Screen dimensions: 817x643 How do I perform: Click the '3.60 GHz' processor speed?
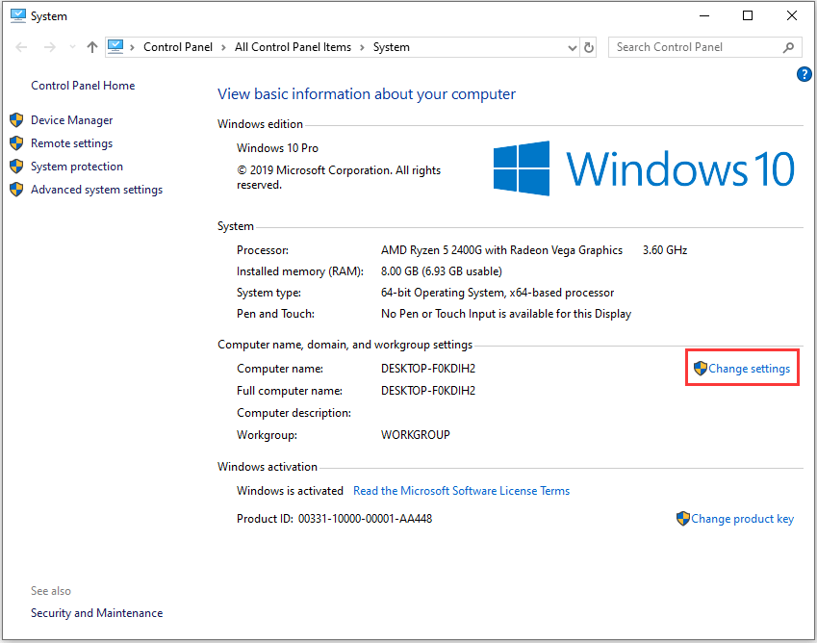click(664, 250)
